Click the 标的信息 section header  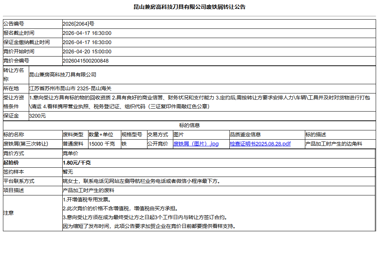tap(189, 126)
